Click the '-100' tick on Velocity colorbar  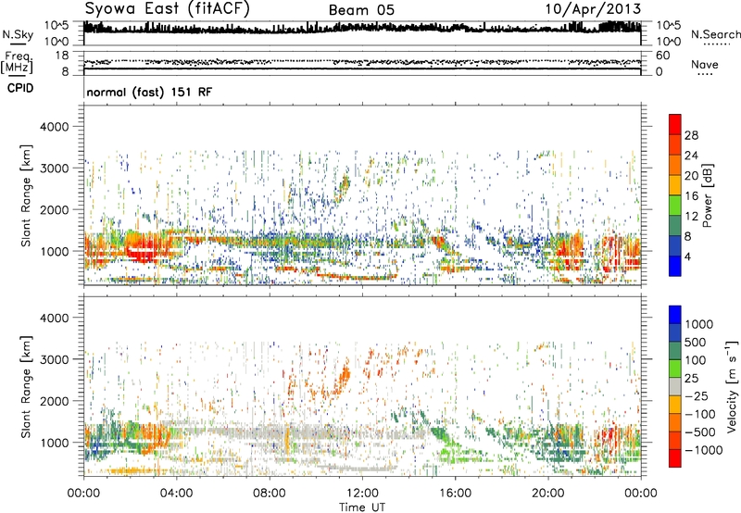tap(700, 414)
